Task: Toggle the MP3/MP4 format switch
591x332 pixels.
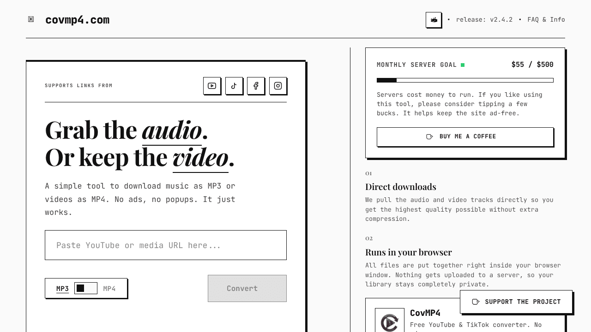Action: (86, 288)
